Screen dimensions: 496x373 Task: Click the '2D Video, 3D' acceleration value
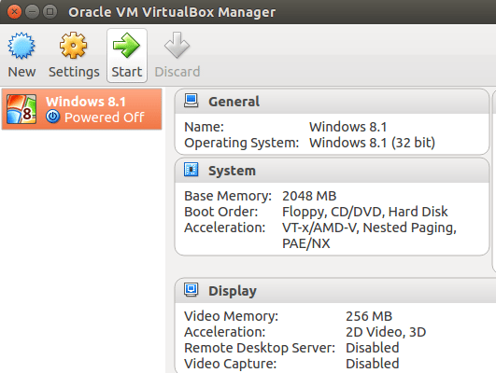(x=386, y=332)
